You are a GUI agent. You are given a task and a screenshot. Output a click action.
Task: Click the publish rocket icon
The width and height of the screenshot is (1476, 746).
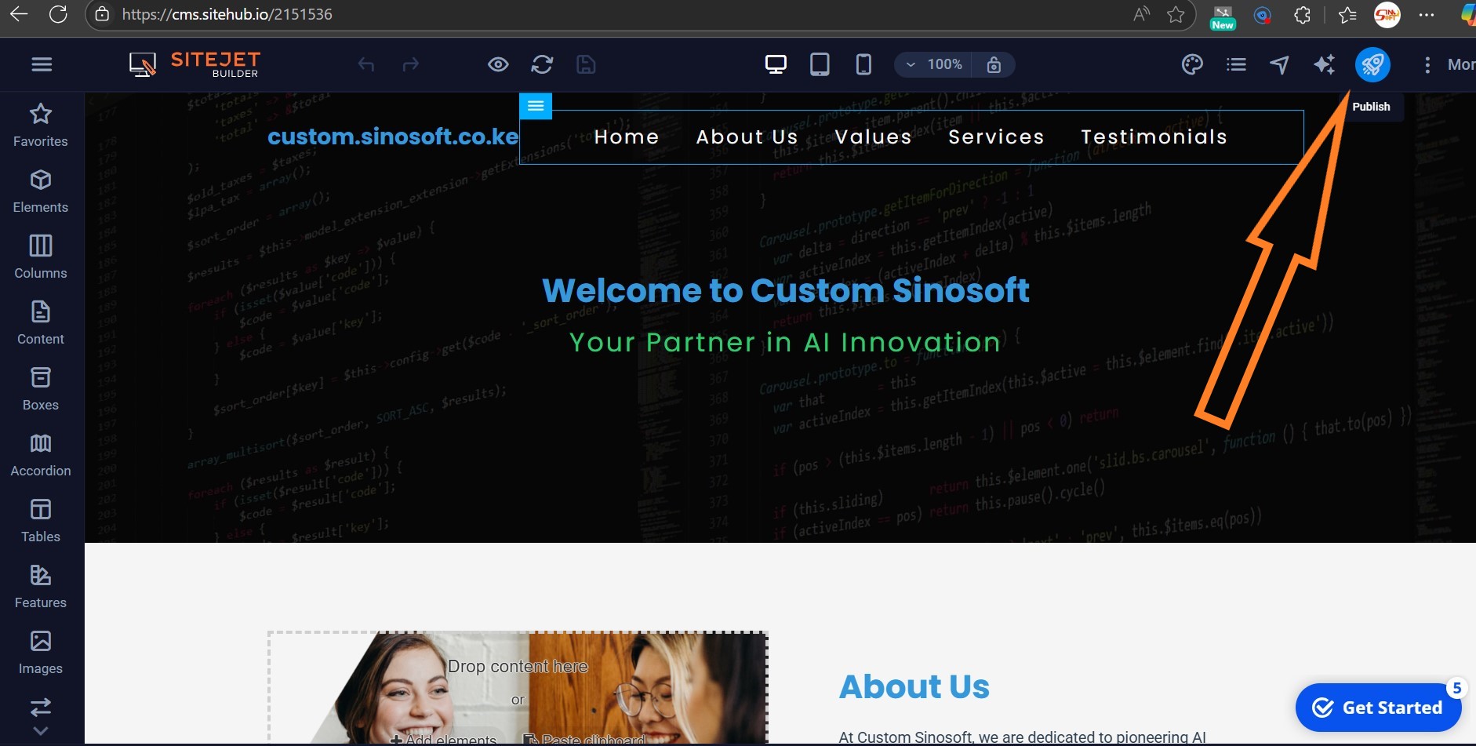[1372, 64]
